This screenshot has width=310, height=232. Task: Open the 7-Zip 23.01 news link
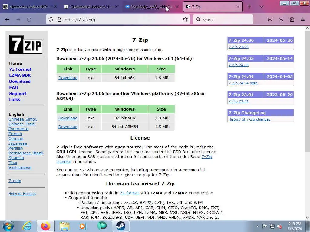[x=239, y=101]
